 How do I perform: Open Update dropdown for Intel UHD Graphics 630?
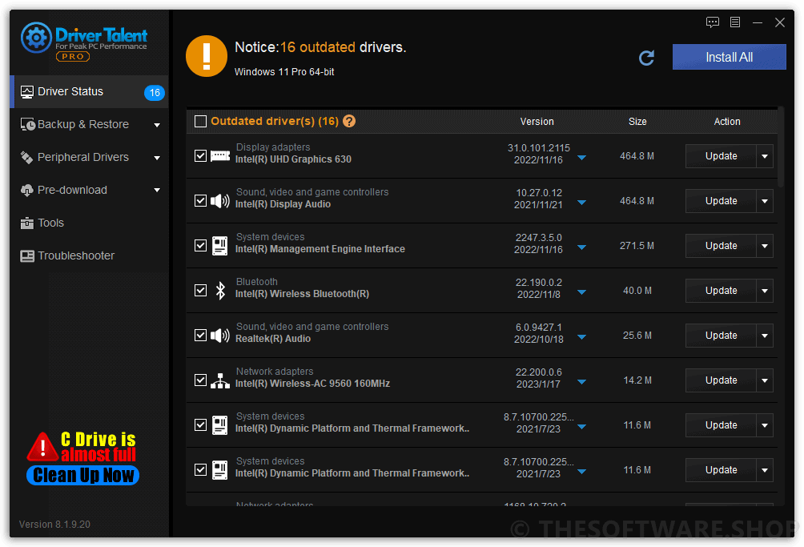click(x=765, y=156)
